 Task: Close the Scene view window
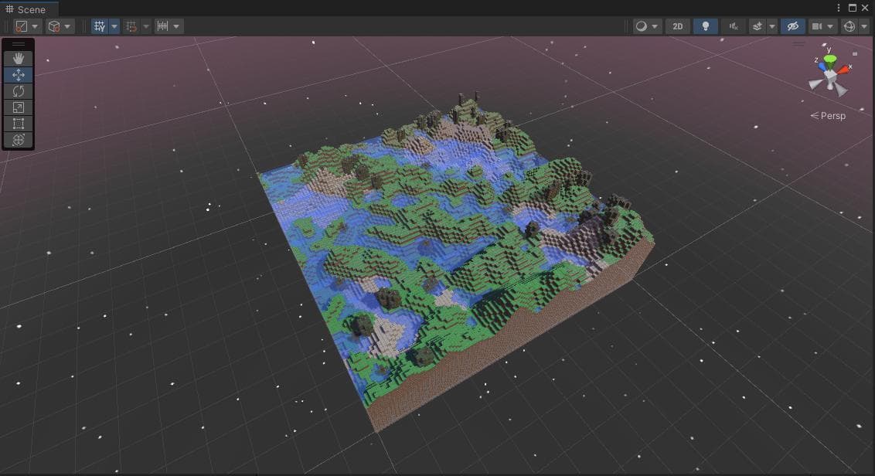point(865,8)
